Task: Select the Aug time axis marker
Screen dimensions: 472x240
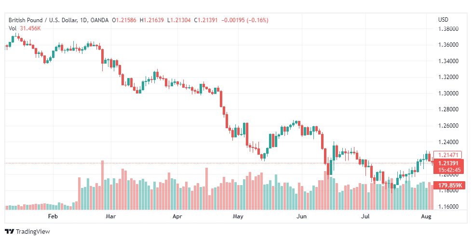Action: (426, 216)
